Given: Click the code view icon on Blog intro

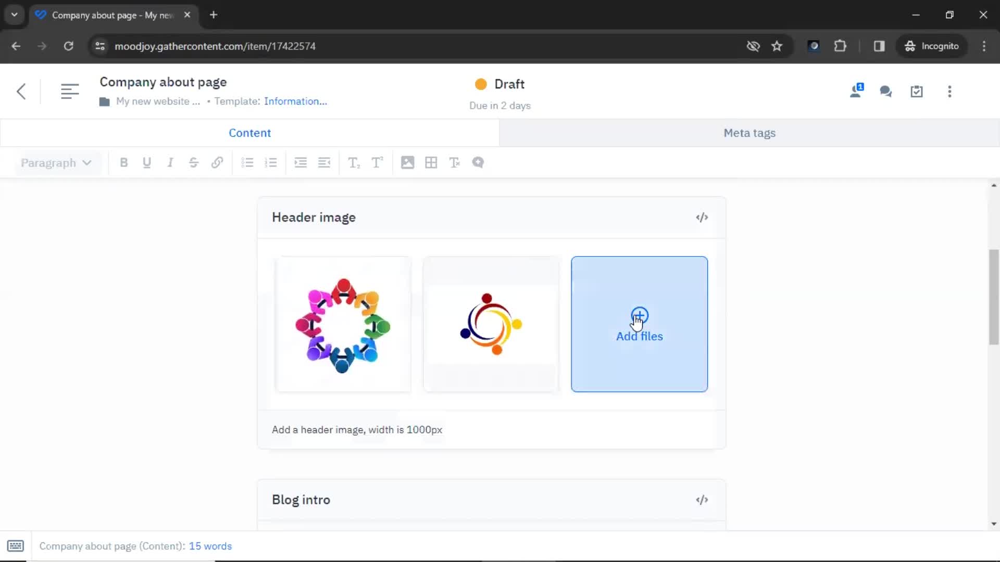Looking at the screenshot, I should [702, 500].
